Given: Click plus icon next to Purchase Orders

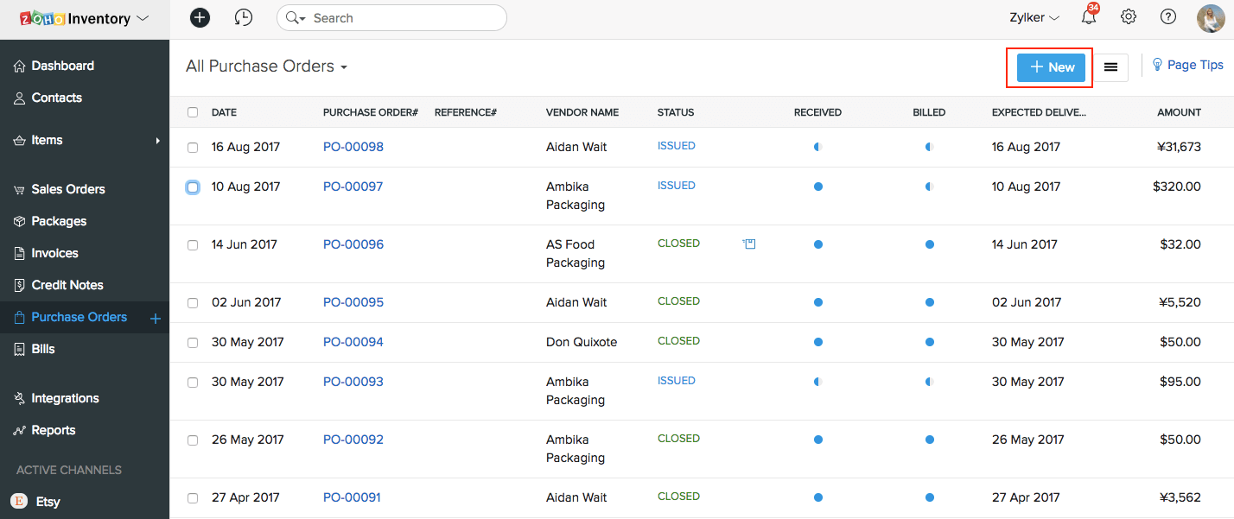Looking at the screenshot, I should [156, 319].
